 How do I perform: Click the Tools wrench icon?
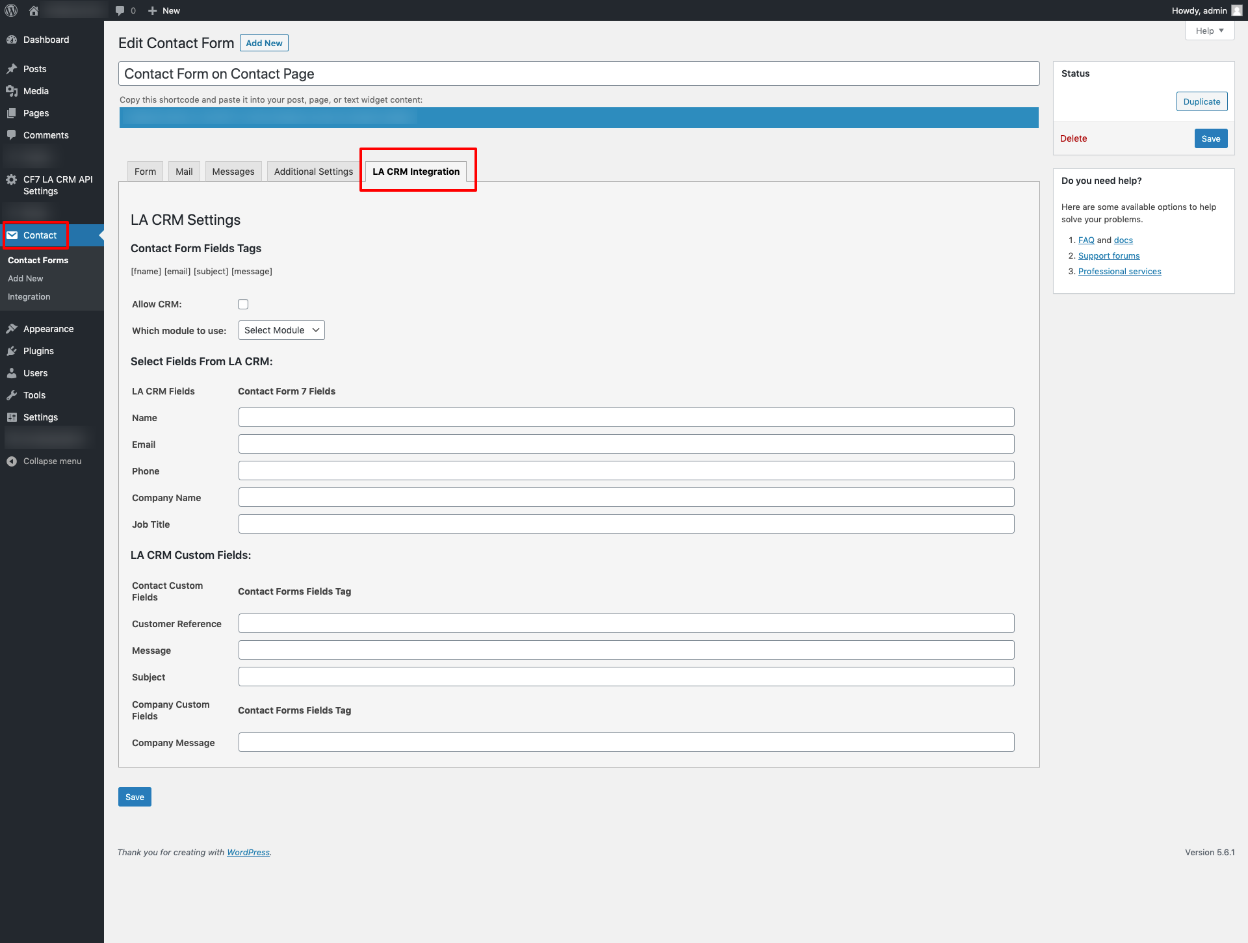pyautogui.click(x=12, y=395)
